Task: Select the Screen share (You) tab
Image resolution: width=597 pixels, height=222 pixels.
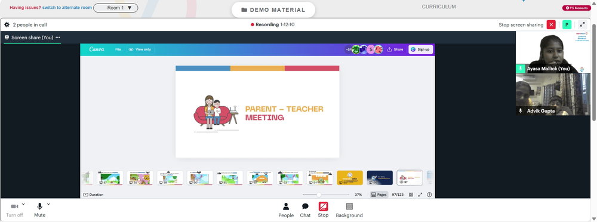Action: click(32, 38)
